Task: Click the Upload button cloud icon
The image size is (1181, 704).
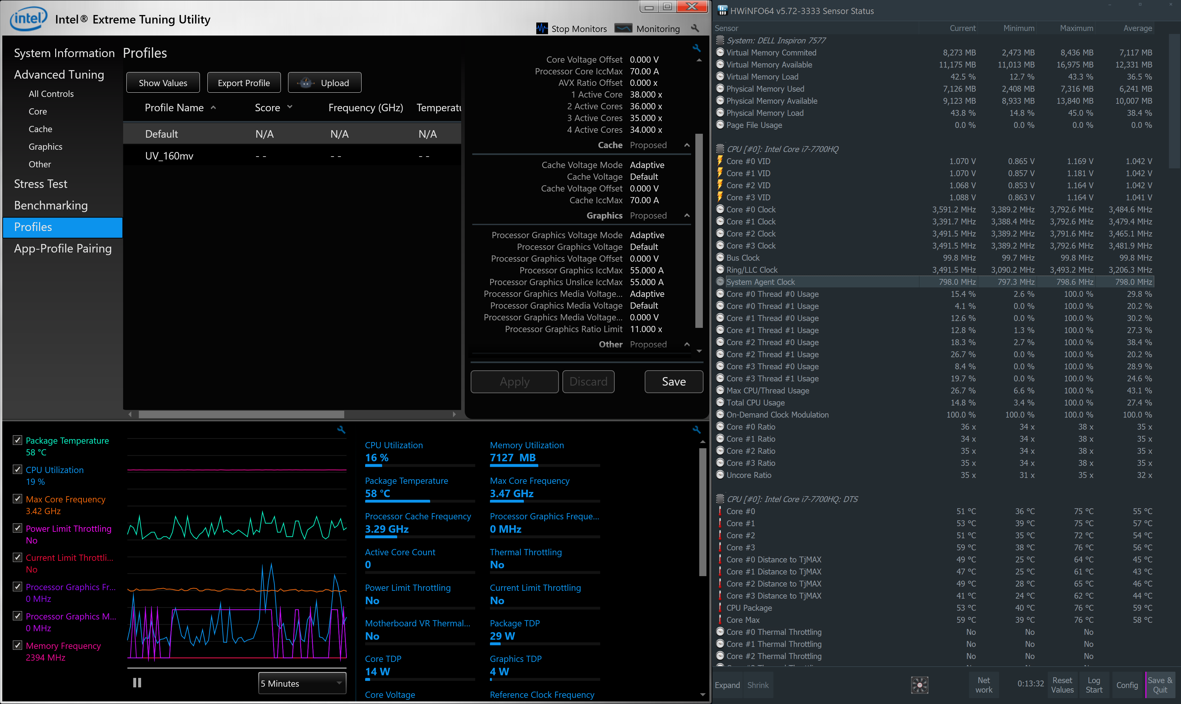Action: 306,83
